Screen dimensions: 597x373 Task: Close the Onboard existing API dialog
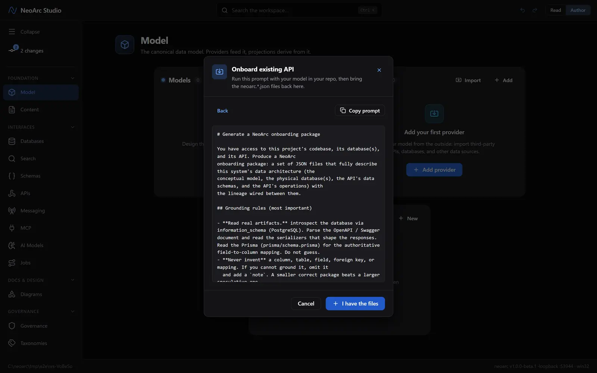click(x=379, y=70)
